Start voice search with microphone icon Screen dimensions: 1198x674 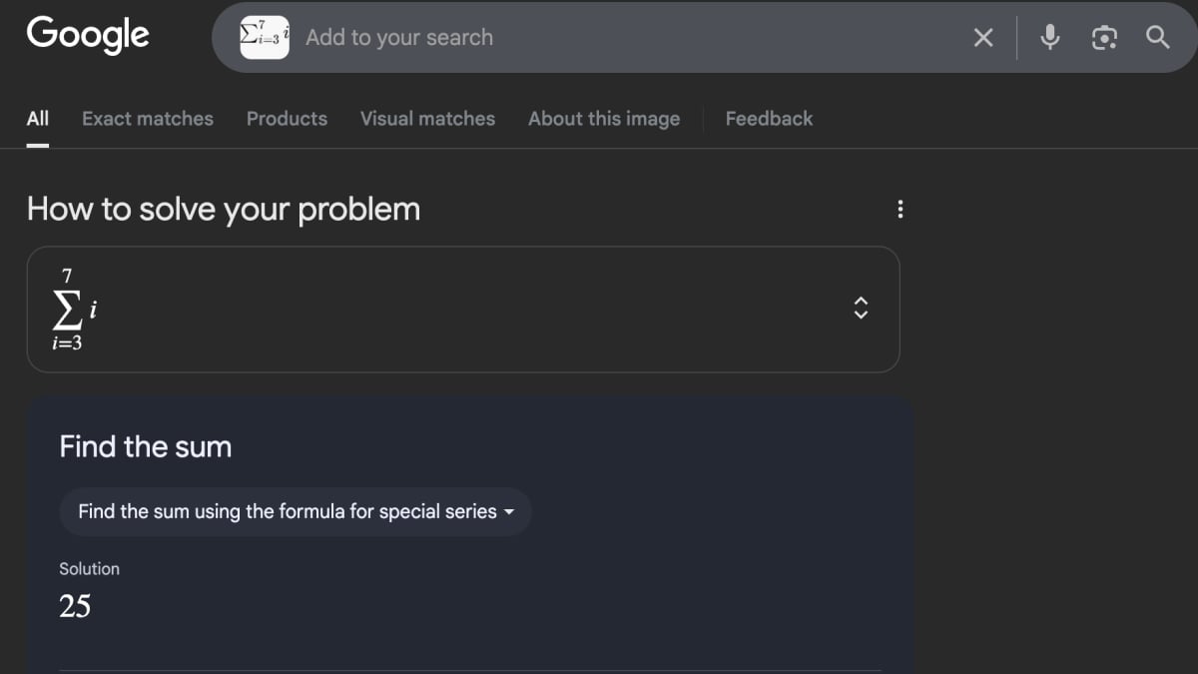[1049, 38]
